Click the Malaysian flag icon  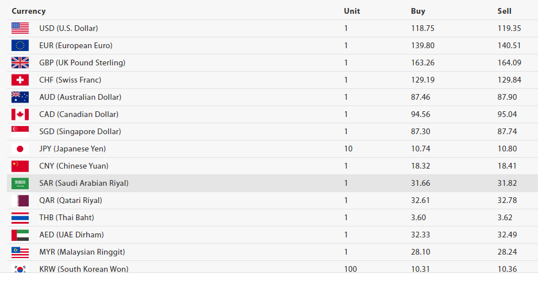(x=20, y=252)
